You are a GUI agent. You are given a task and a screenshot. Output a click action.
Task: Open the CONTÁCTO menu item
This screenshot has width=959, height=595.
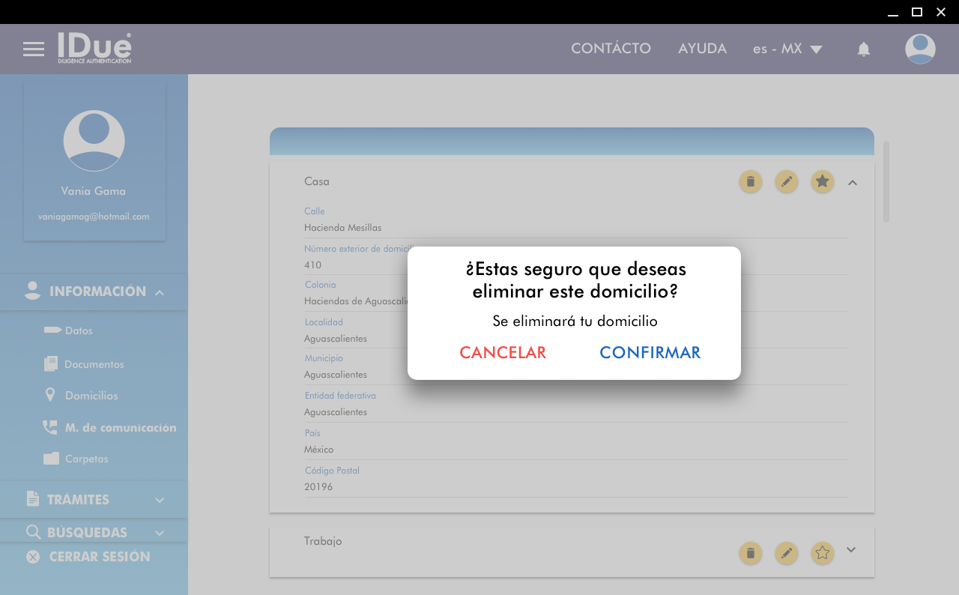coord(611,49)
